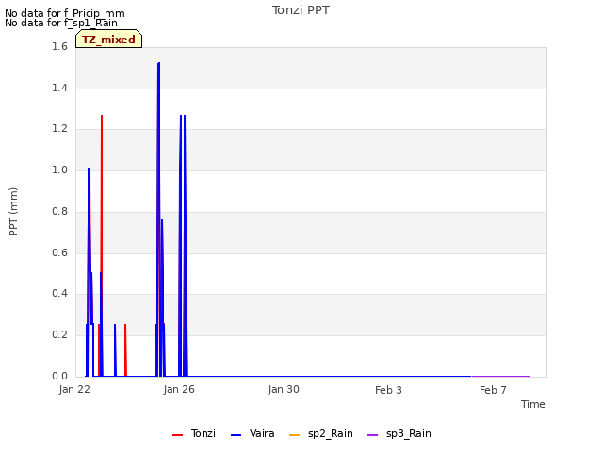This screenshot has width=603, height=452.
Task: Click the 1.2 y-axis tick label
Action: (x=59, y=129)
